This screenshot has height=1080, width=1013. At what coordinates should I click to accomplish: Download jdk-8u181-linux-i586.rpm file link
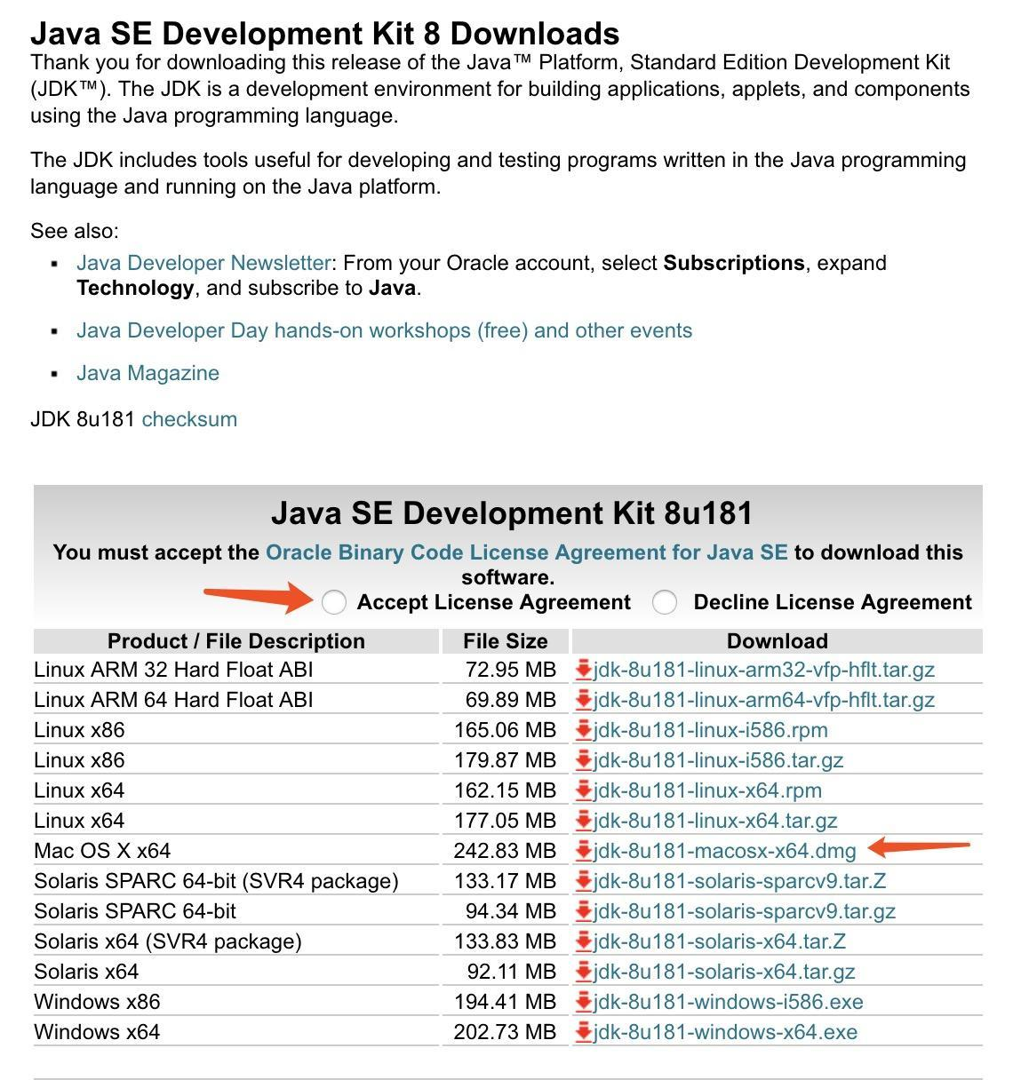(x=710, y=730)
